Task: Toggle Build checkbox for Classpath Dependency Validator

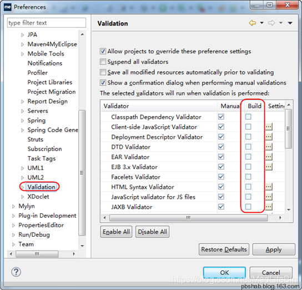Action: point(248,117)
